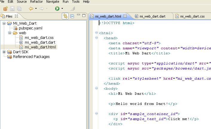Select mi_web_dart.css in the file tree
This screenshot has height=129, width=211.
point(39,38)
